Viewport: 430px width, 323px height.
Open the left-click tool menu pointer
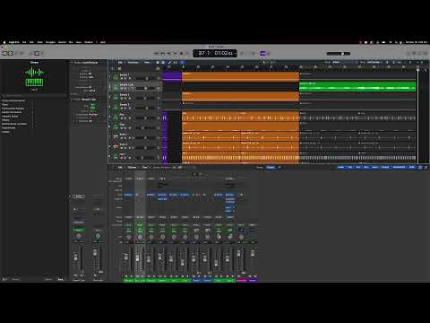click(264, 63)
